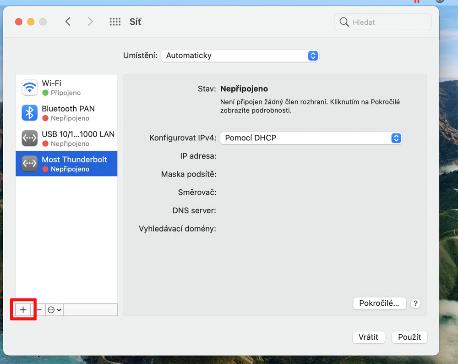Click the Most Thunderbolt bridge icon
The height and width of the screenshot is (364, 458).
30,164
